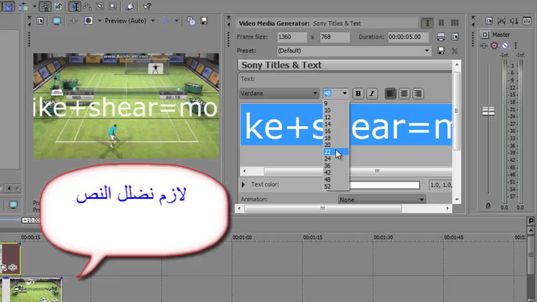Save preview snapshot to file
The height and width of the screenshot is (302, 537).
(204, 21)
